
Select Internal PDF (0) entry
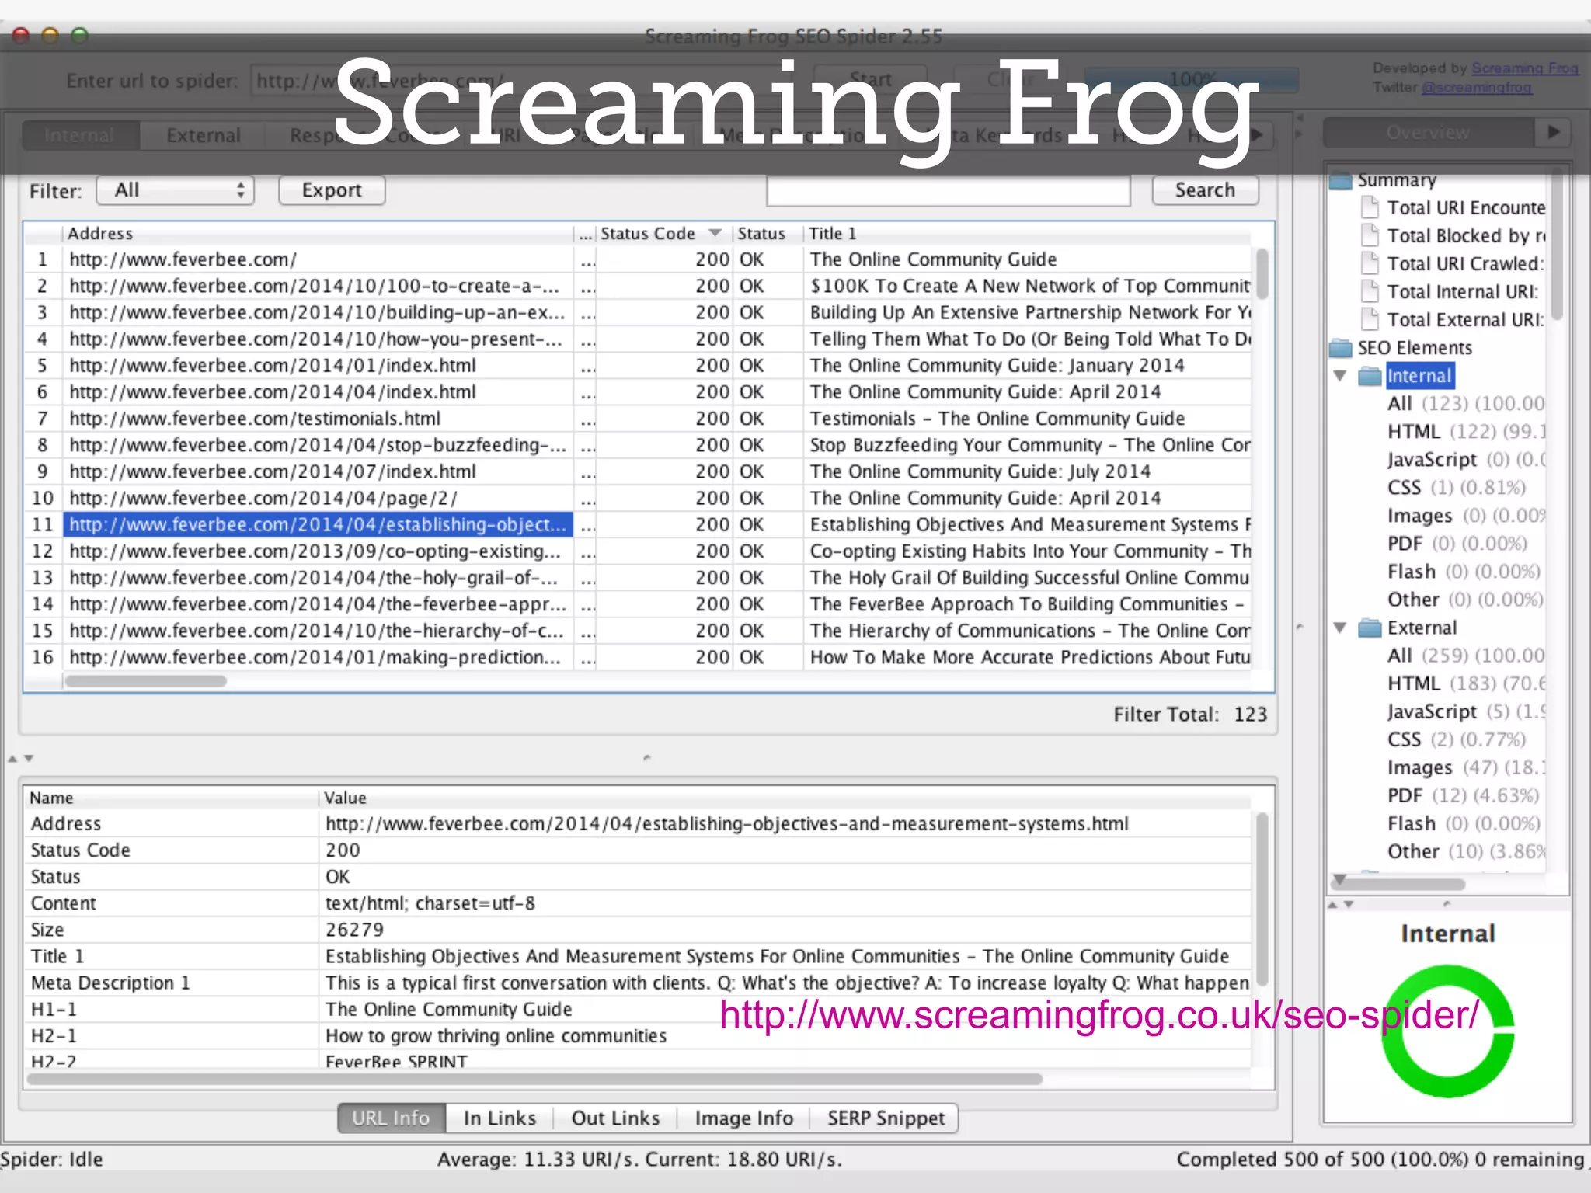(1457, 544)
